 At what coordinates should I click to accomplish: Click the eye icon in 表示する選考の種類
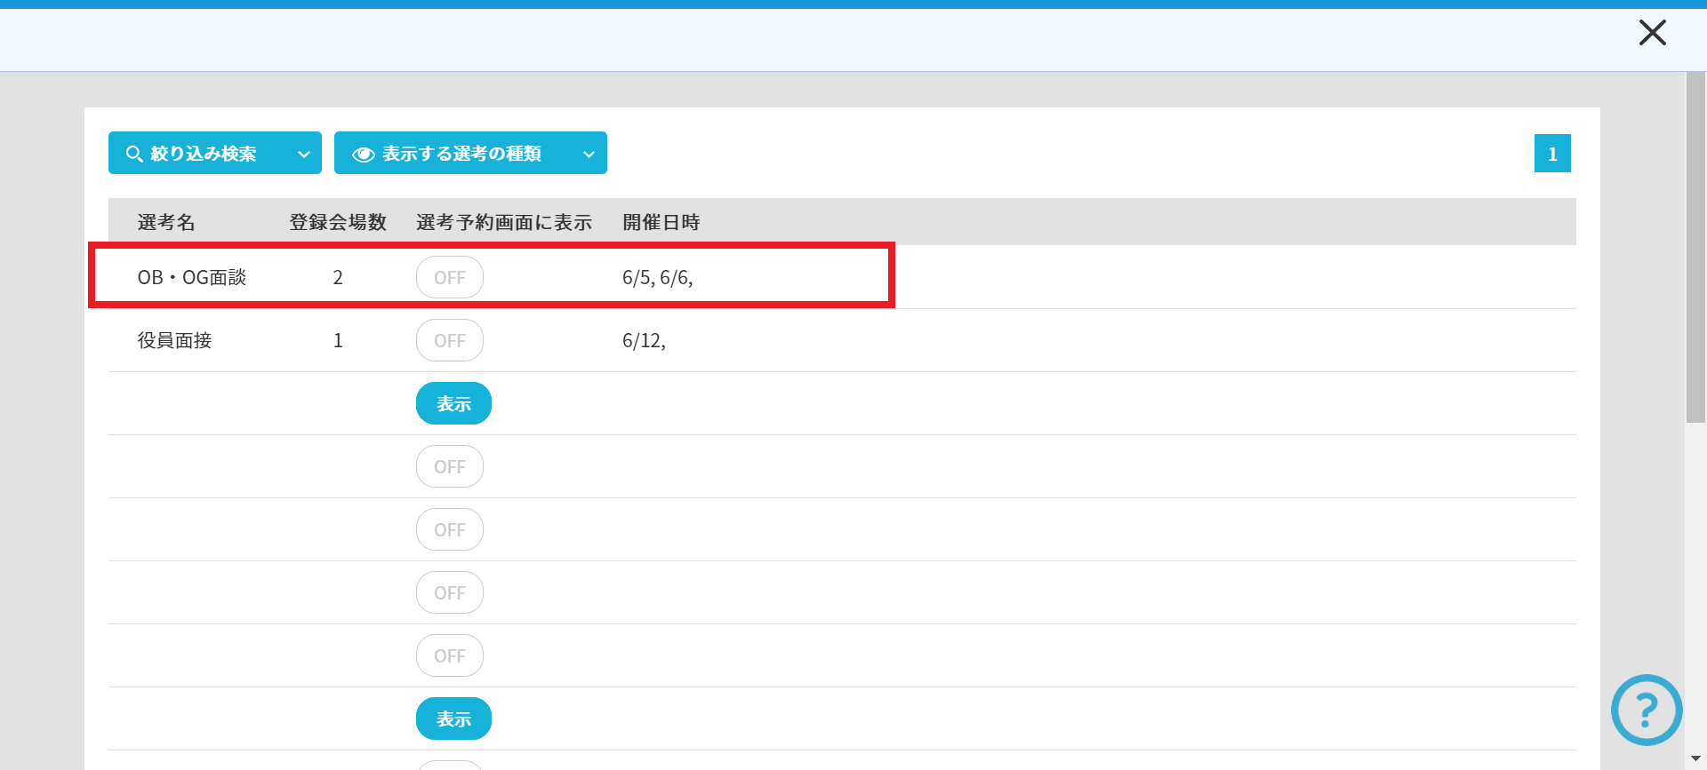(x=363, y=154)
